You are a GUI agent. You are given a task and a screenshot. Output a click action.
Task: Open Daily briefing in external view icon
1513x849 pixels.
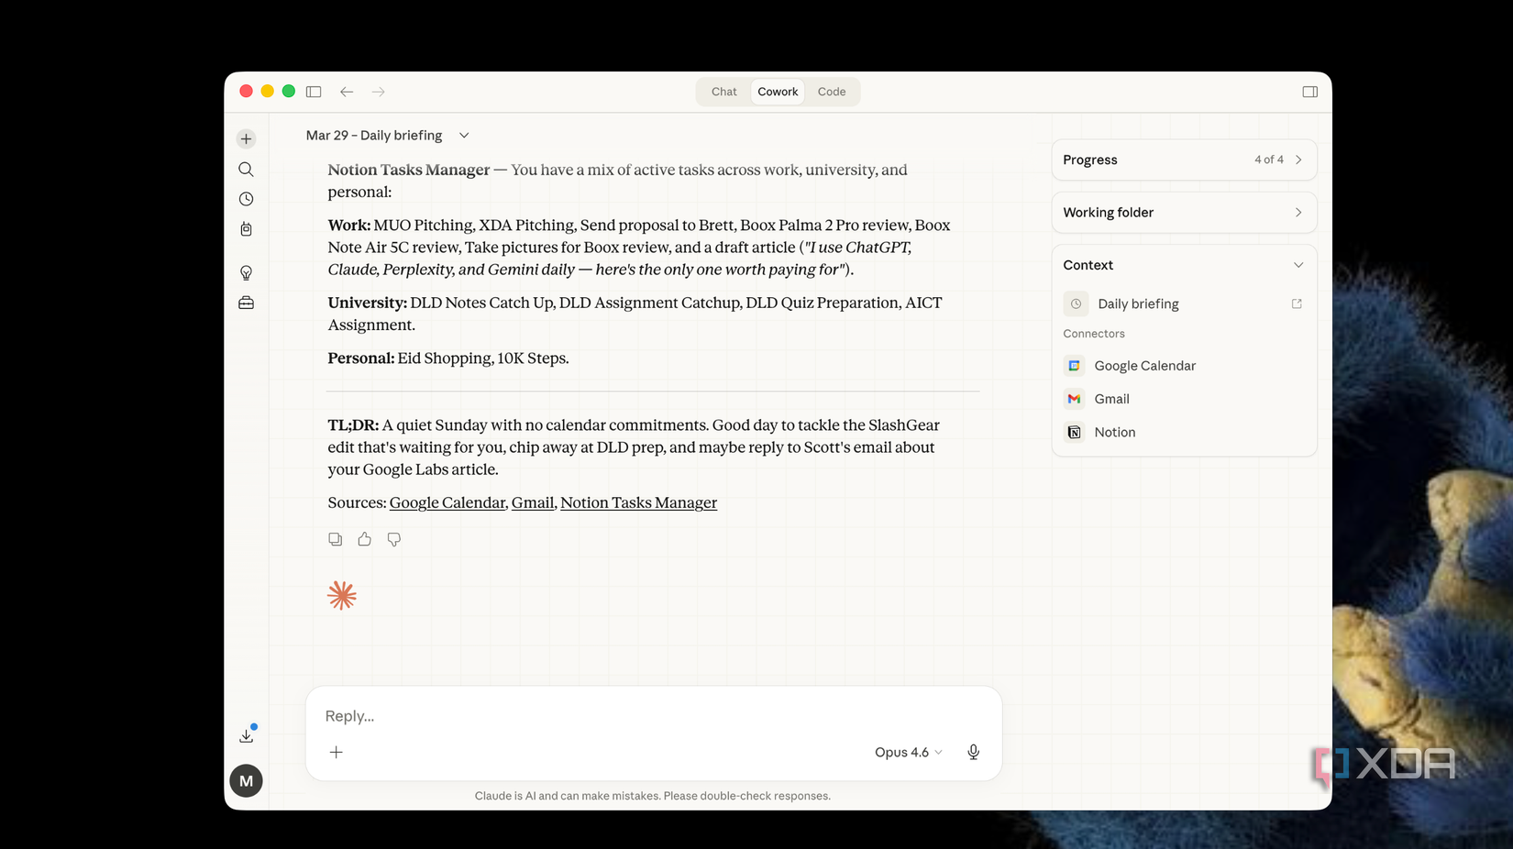(x=1297, y=303)
